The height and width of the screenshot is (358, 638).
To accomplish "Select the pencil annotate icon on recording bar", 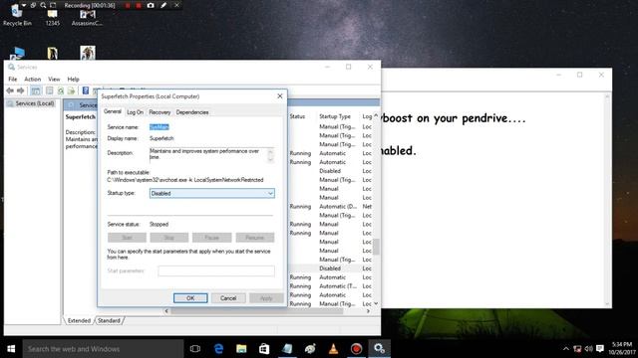I will (x=163, y=5).
